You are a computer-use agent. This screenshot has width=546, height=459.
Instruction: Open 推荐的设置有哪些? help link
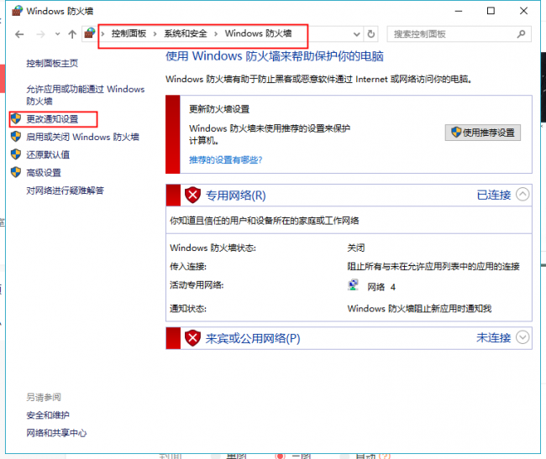click(226, 159)
